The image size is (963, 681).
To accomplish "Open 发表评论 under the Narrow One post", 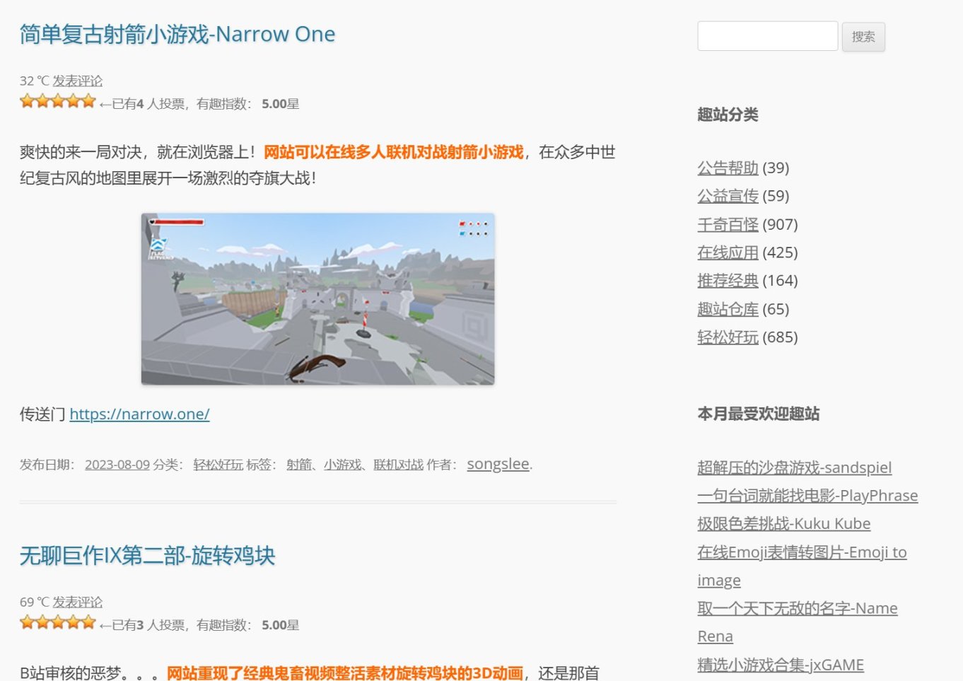I will [x=78, y=81].
